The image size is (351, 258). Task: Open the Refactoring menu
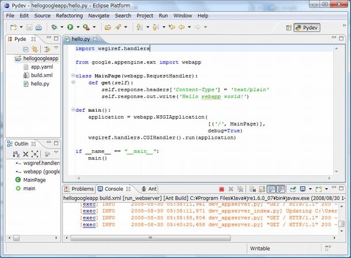(69, 14)
